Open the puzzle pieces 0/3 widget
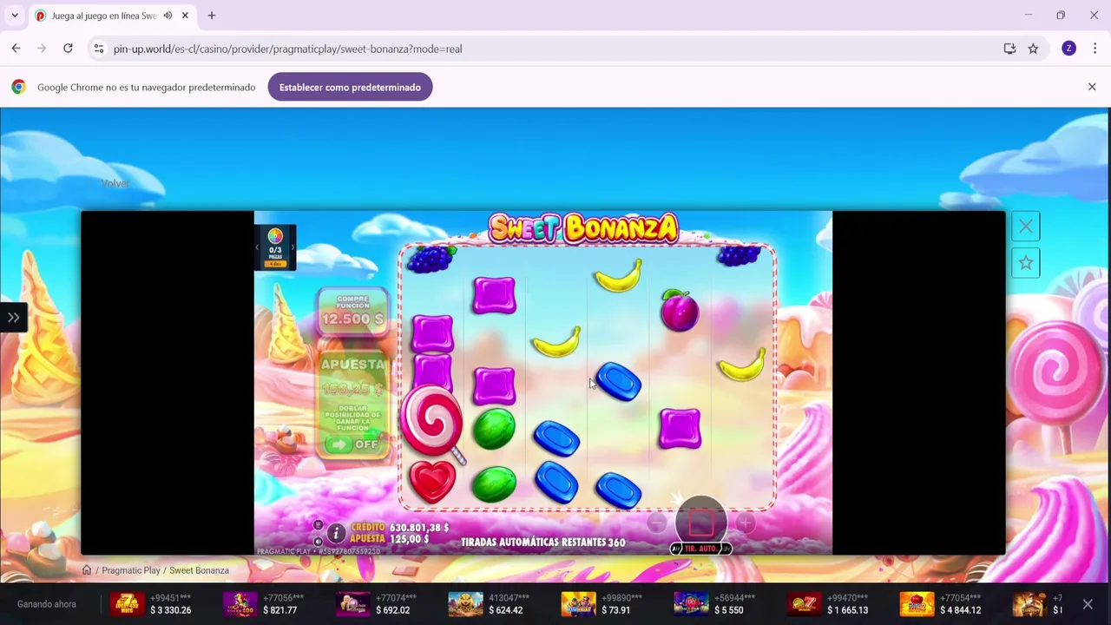Image resolution: width=1111 pixels, height=625 pixels. (275, 247)
